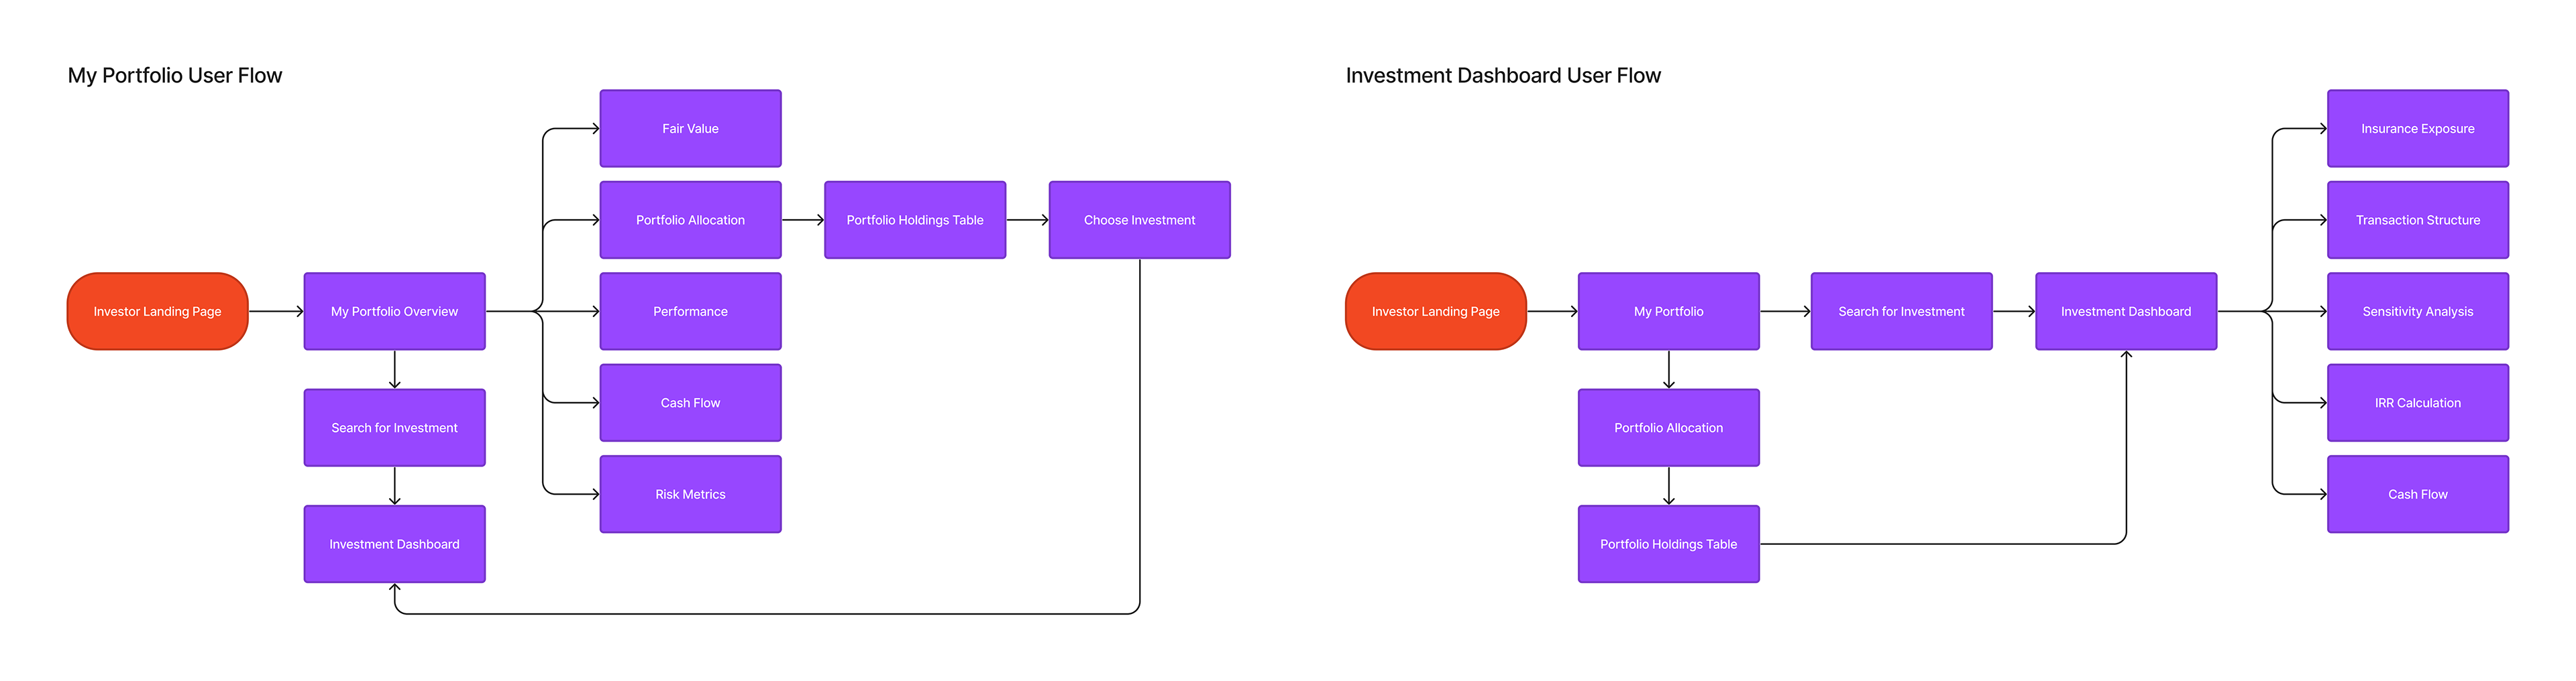This screenshot has height=681, width=2576.
Task: Click Investor Landing Page in Investment Dashboard flow
Action: [x=1436, y=312]
